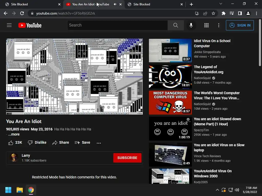Viewport: 262px width, 196px height.
Task: Go to YouTube home via logo
Action: (30, 25)
